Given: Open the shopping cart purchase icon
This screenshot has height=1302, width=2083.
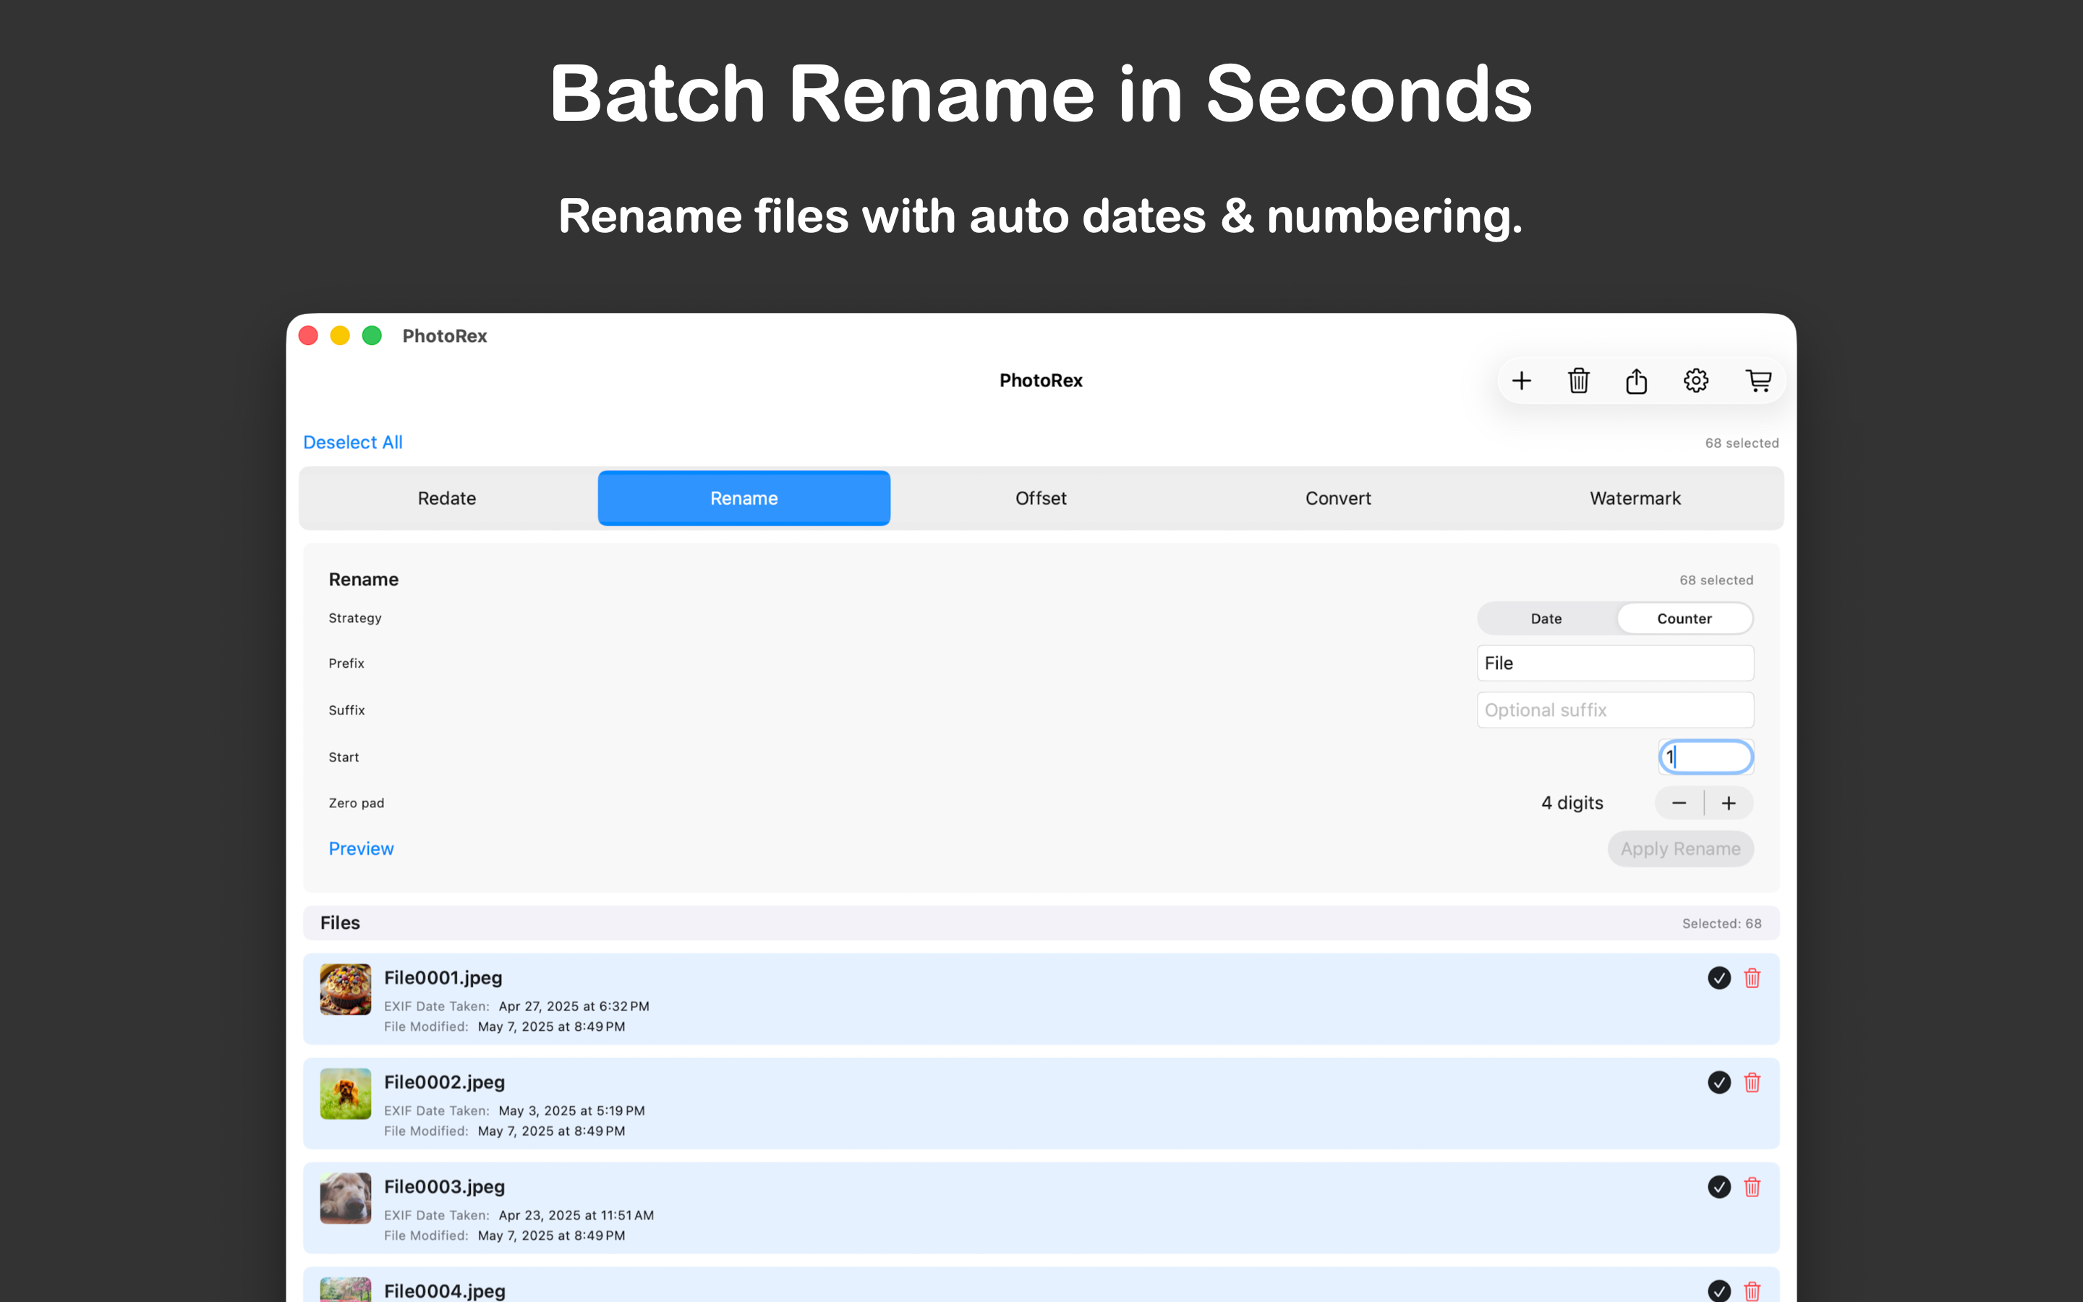Looking at the screenshot, I should pyautogui.click(x=1758, y=380).
